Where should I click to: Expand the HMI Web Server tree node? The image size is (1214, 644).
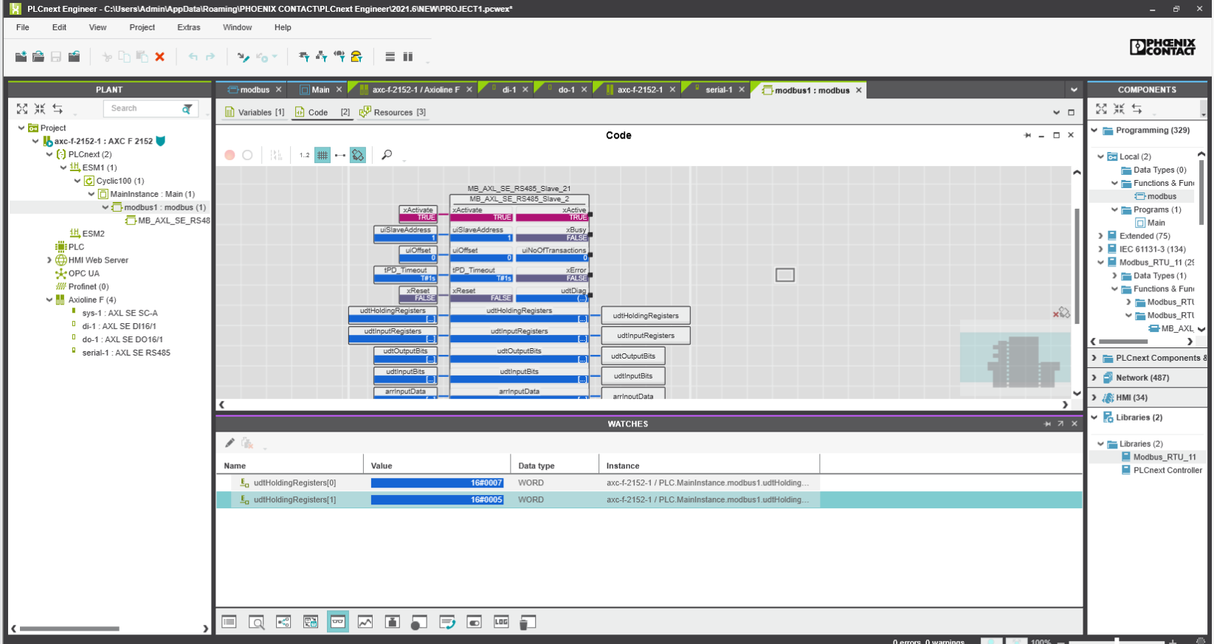(49, 260)
